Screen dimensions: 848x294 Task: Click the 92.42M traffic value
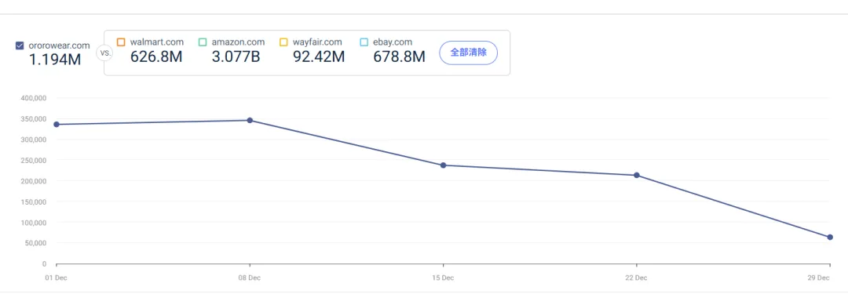pos(319,56)
